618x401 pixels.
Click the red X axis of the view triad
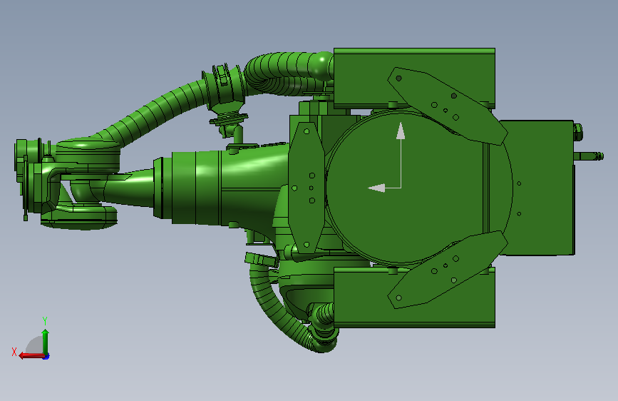[x=31, y=356]
